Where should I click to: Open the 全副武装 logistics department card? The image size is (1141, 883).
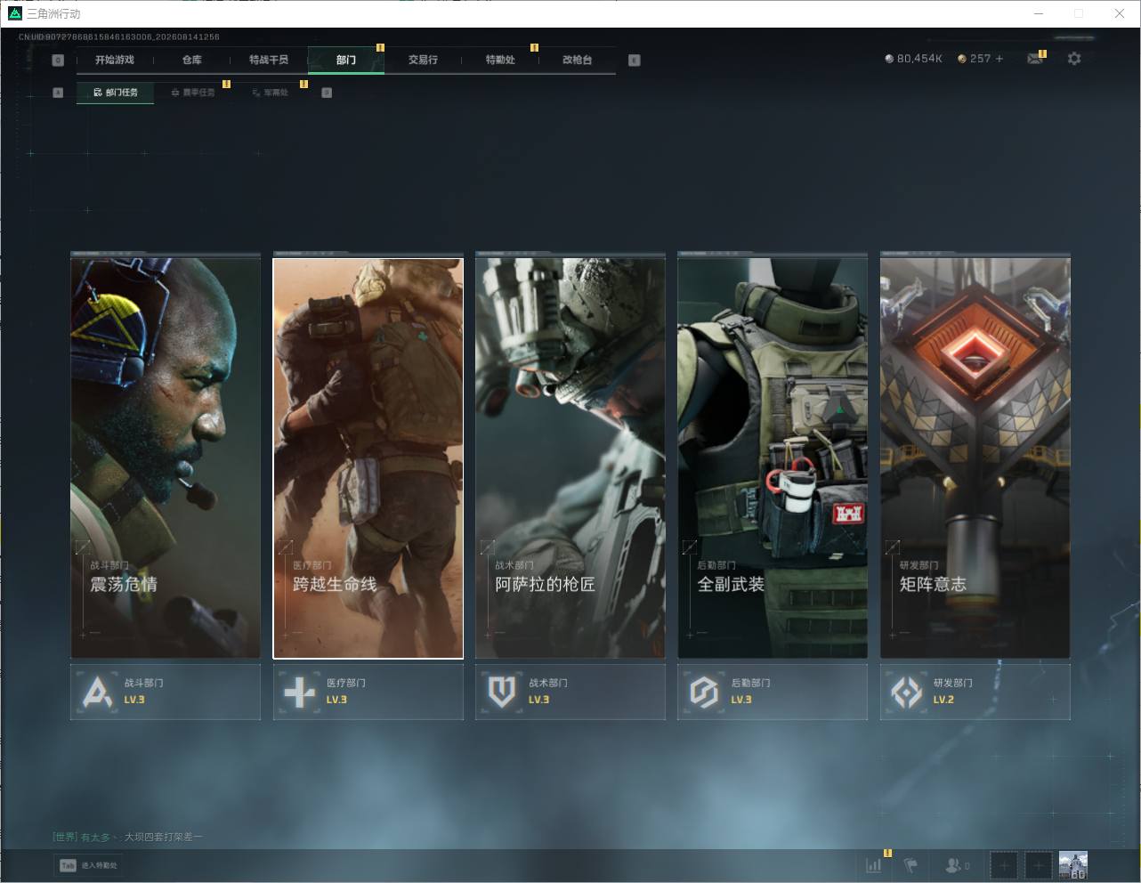[773, 458]
